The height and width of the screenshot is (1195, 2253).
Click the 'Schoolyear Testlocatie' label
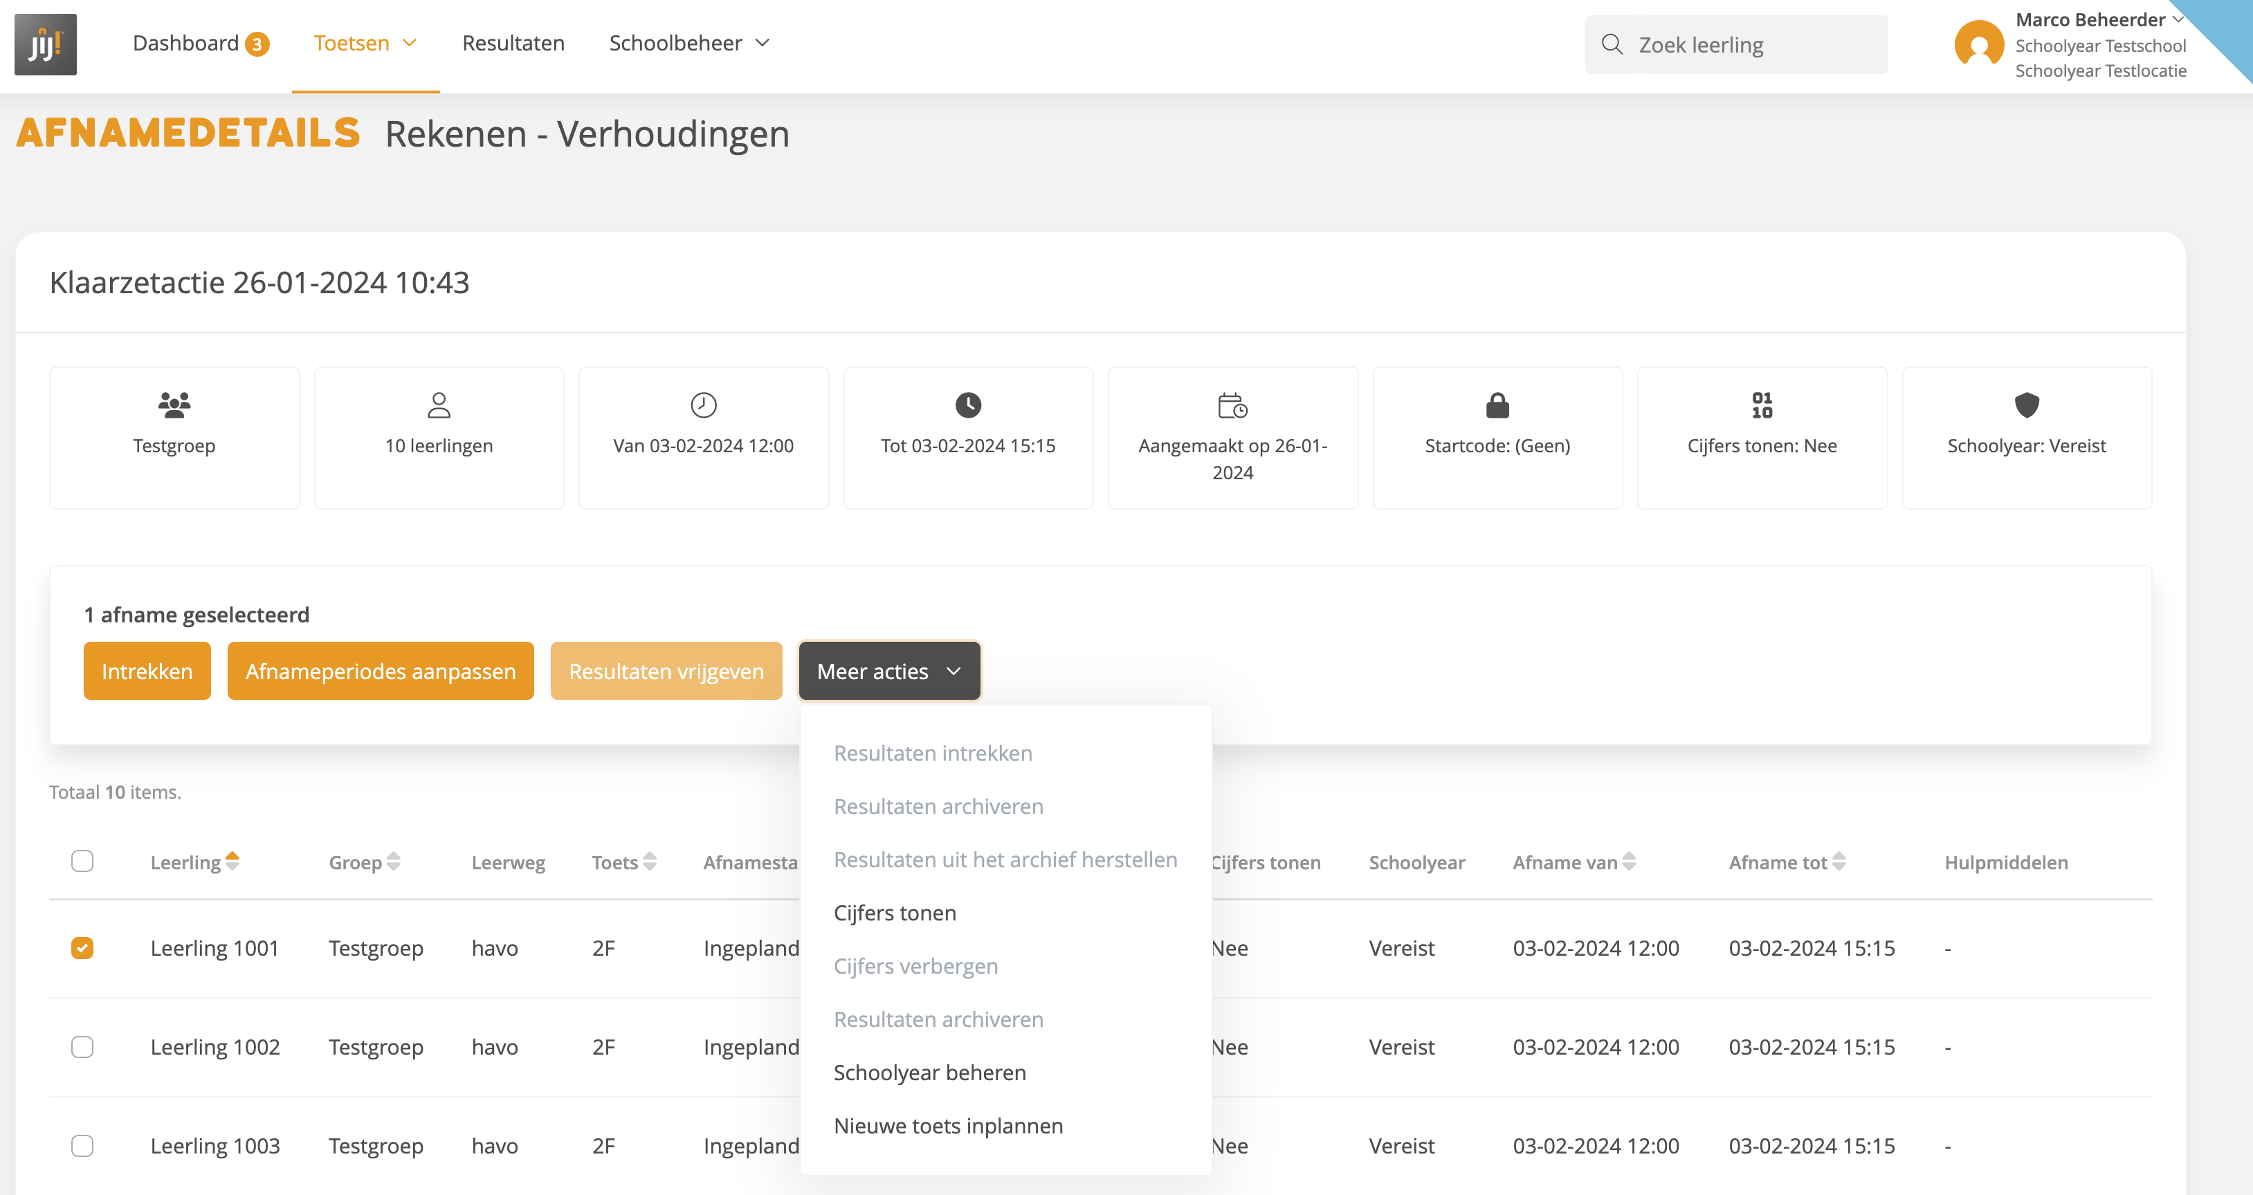click(2101, 71)
